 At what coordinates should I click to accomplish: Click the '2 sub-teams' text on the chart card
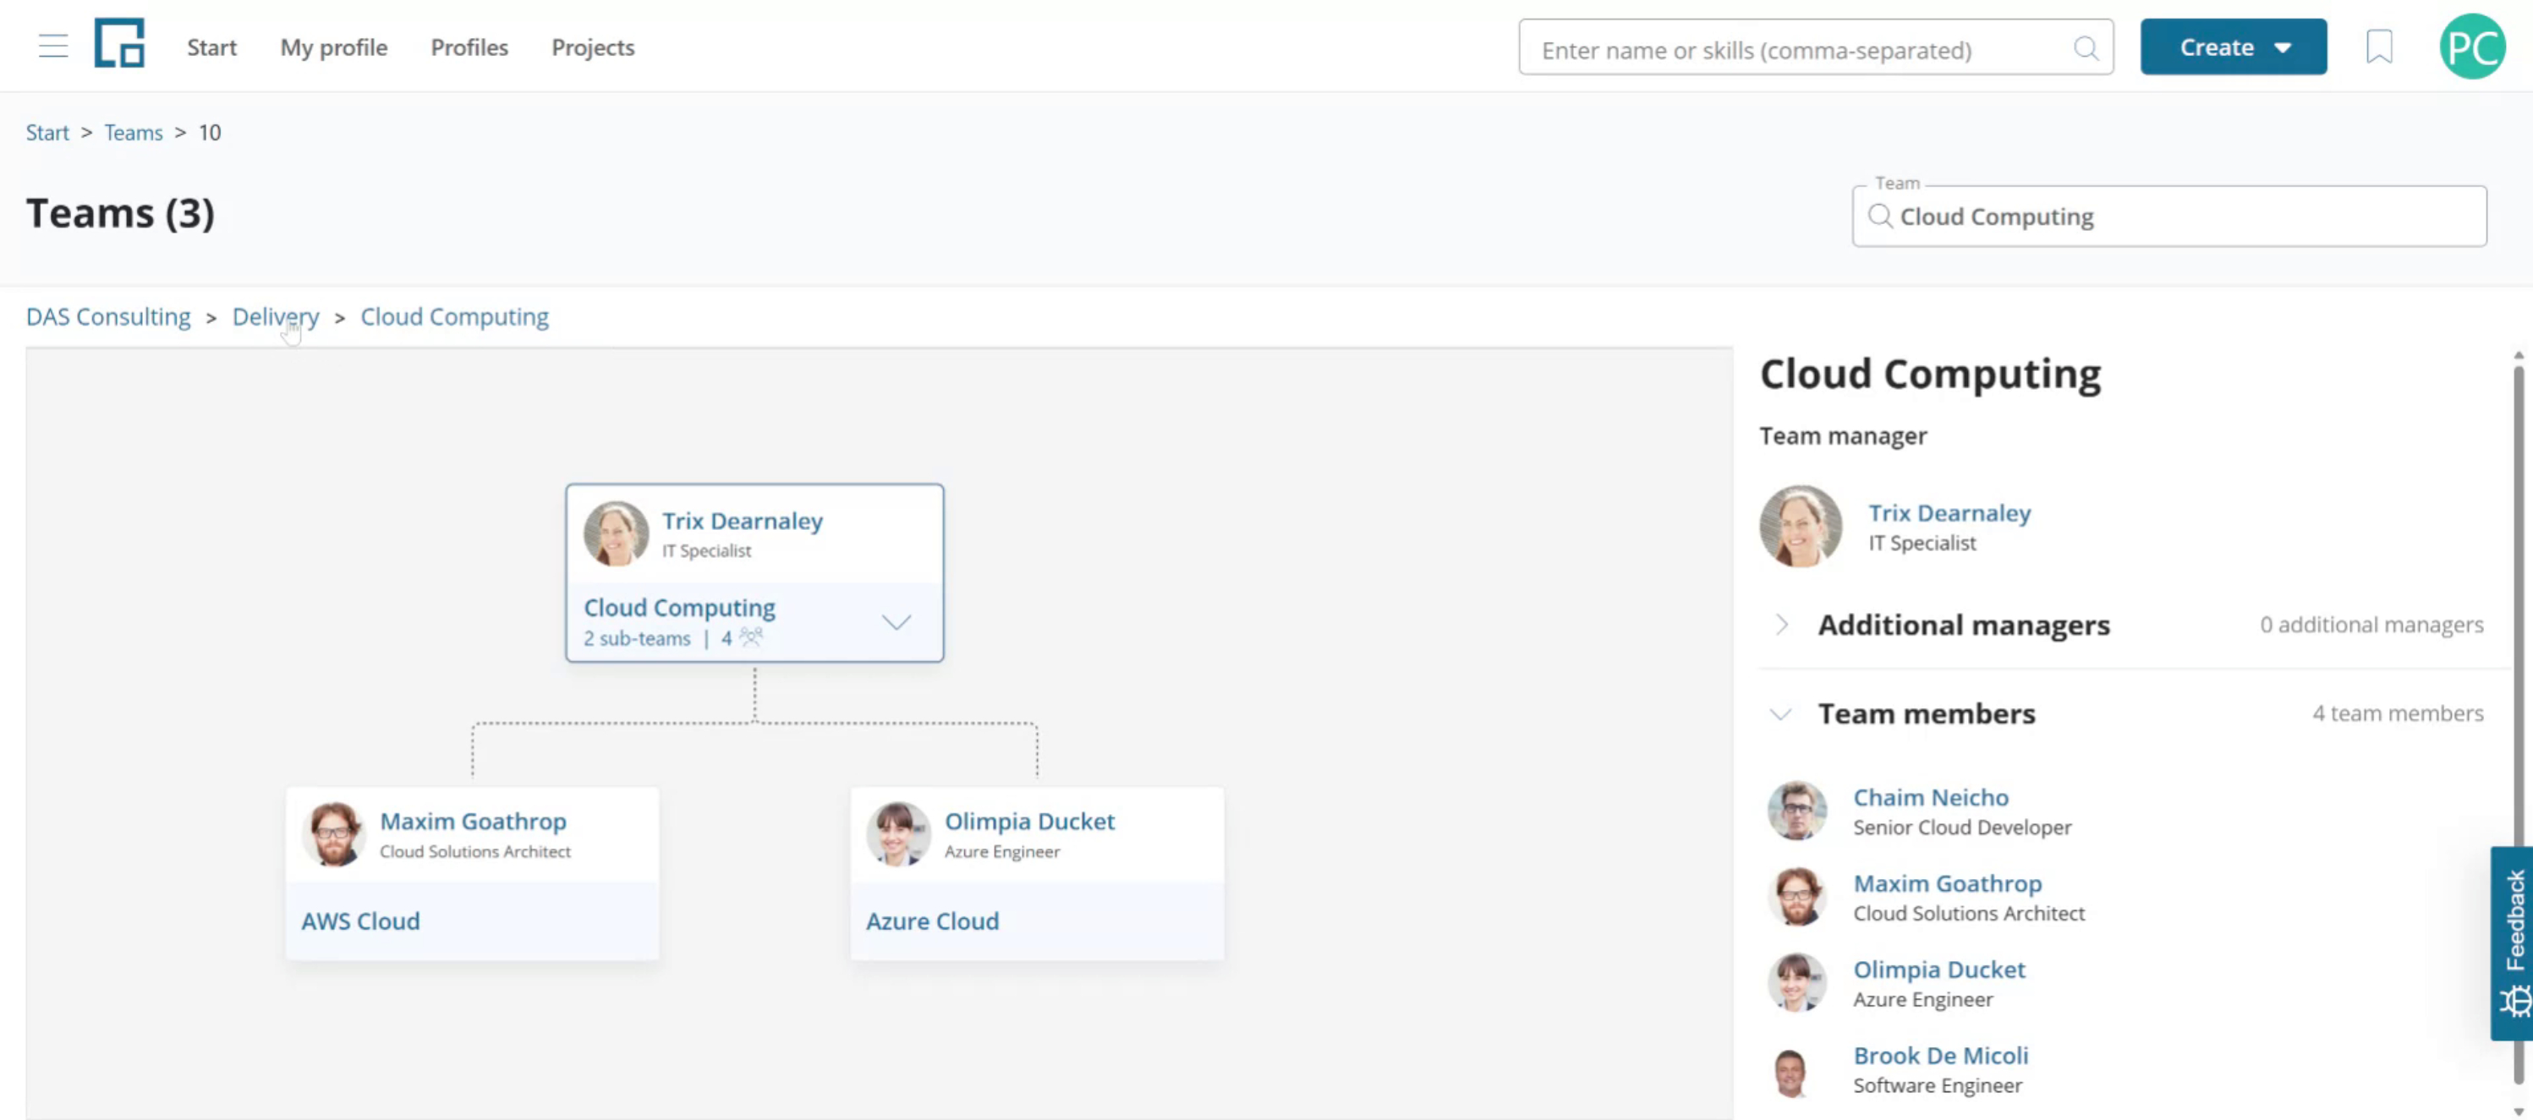tap(637, 637)
